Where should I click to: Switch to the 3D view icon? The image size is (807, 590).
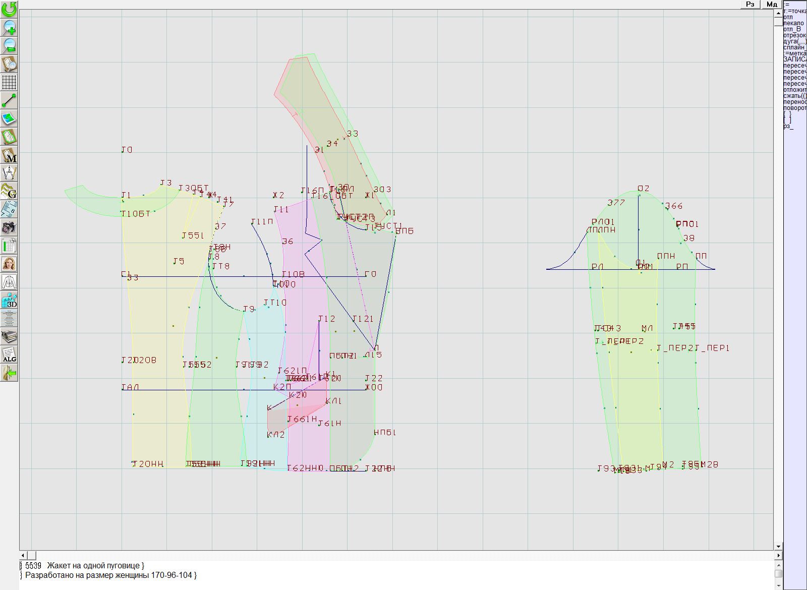(x=9, y=301)
